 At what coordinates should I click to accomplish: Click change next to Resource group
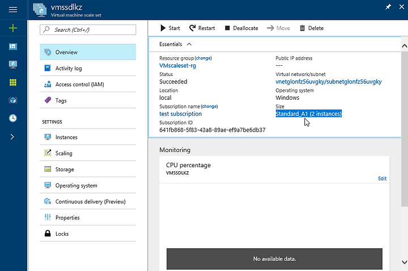(x=203, y=58)
